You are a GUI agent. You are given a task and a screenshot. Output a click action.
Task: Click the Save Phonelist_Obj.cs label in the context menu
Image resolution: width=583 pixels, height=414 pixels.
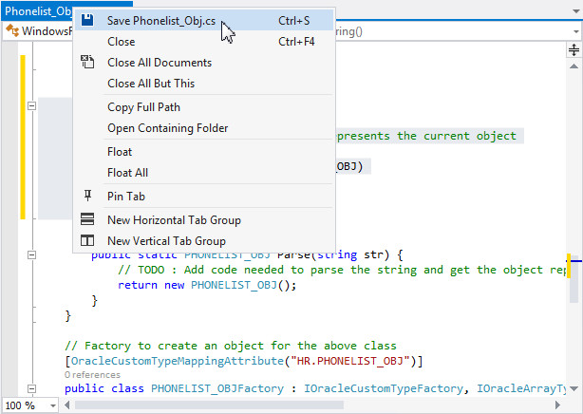point(161,21)
